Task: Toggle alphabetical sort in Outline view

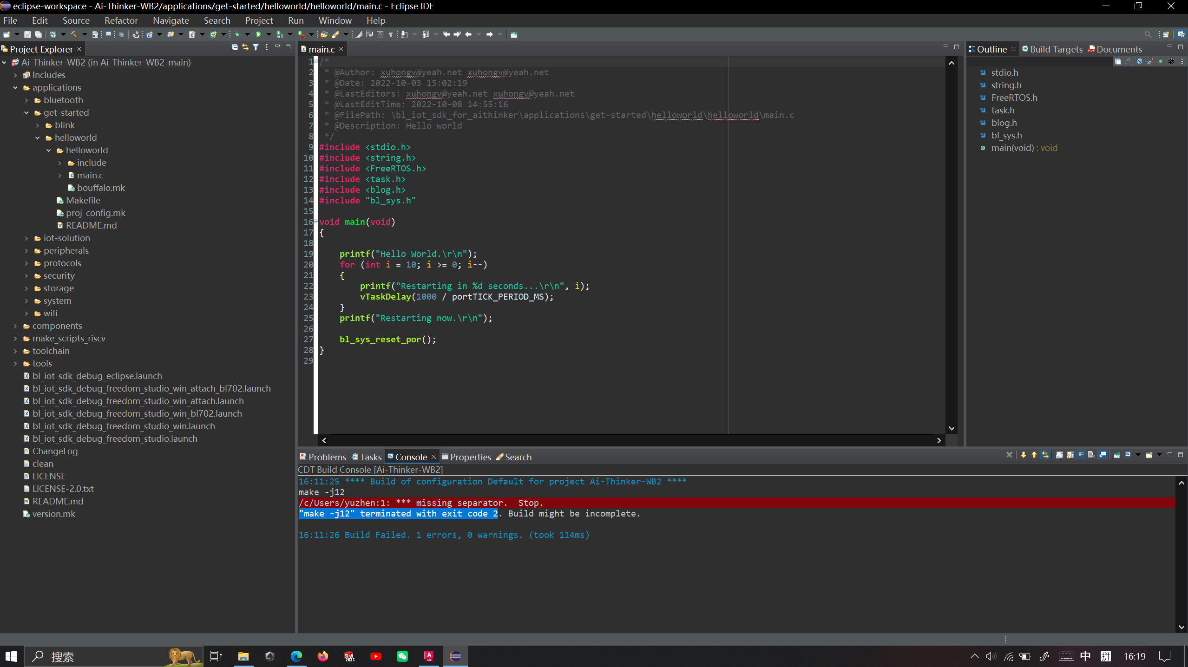Action: tap(1129, 61)
